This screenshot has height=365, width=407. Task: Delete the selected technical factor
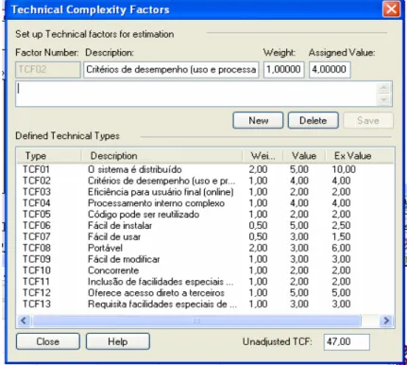click(314, 120)
